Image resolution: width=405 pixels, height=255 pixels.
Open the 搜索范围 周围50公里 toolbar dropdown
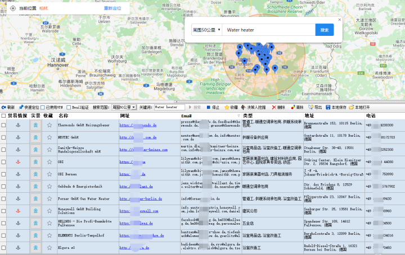click(x=124, y=107)
